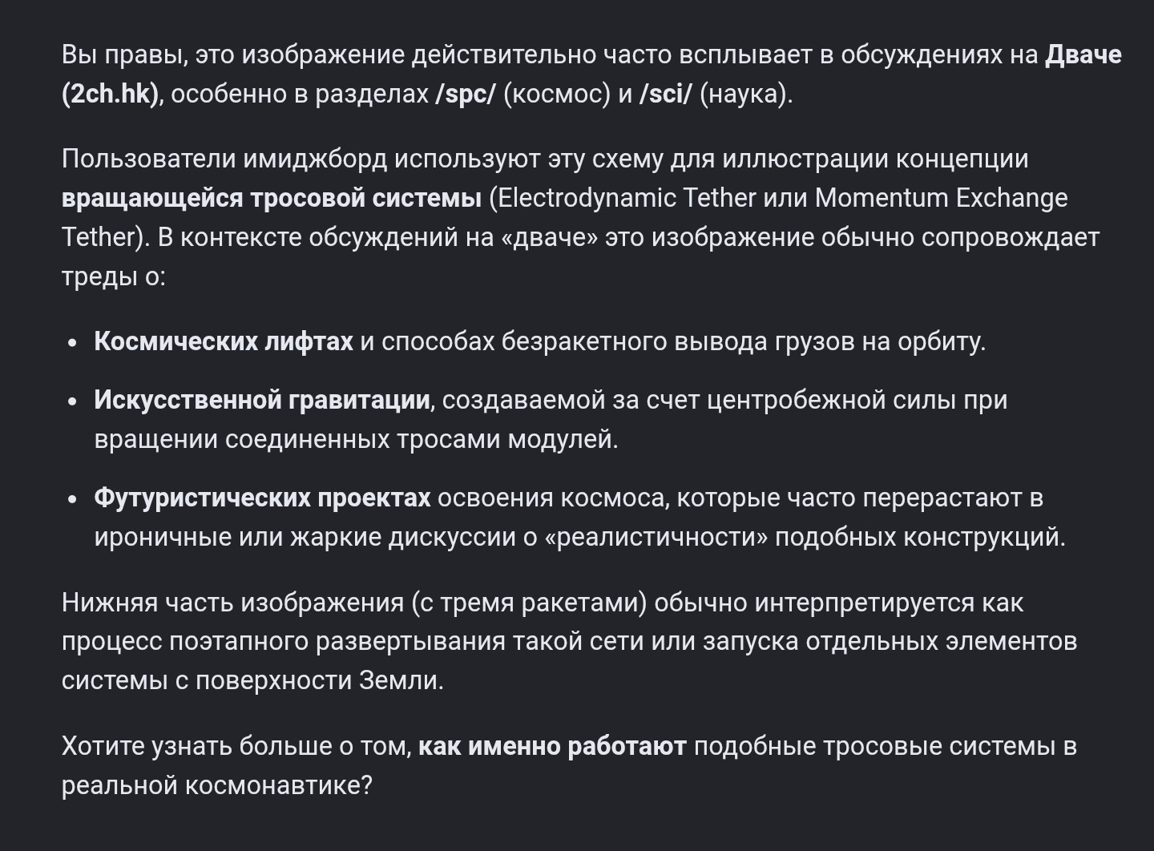The image size is (1154, 851).
Task: Click the bold "/sci/" board name
Action: 666,95
